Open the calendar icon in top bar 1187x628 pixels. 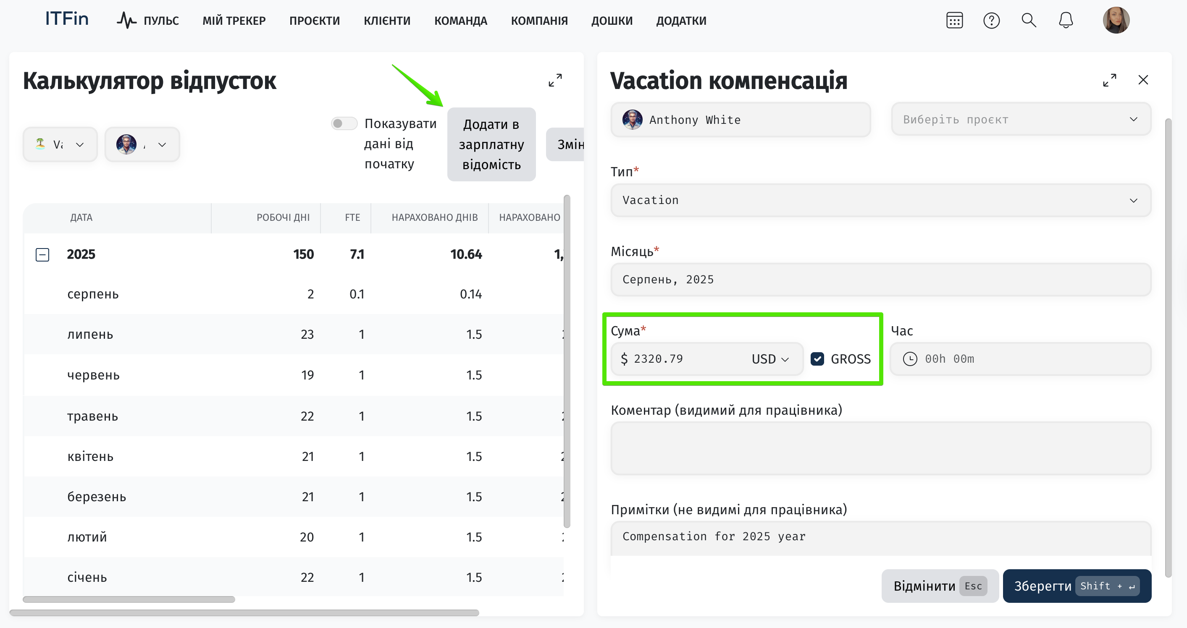[954, 20]
